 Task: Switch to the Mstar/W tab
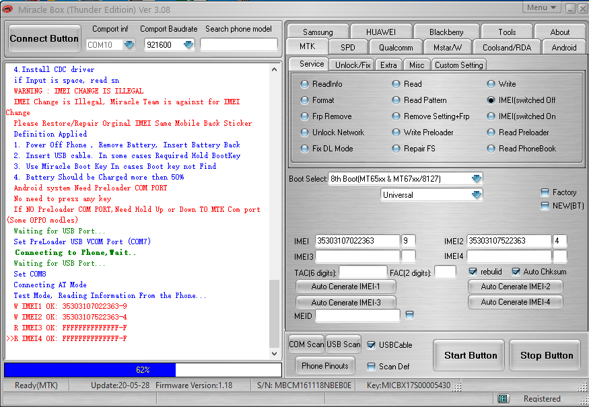448,48
